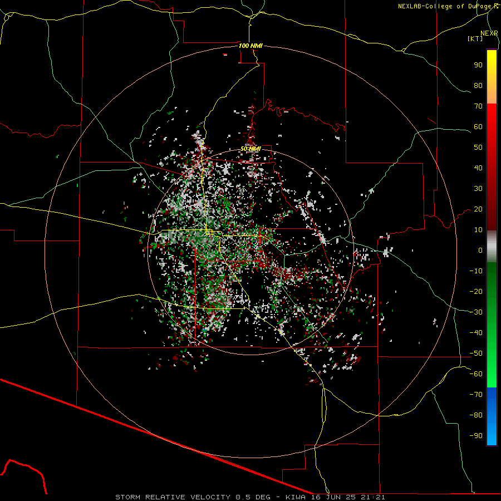Select the -40 value on the velocity scale
Image resolution: width=501 pixels, height=501 pixels.
[476, 333]
